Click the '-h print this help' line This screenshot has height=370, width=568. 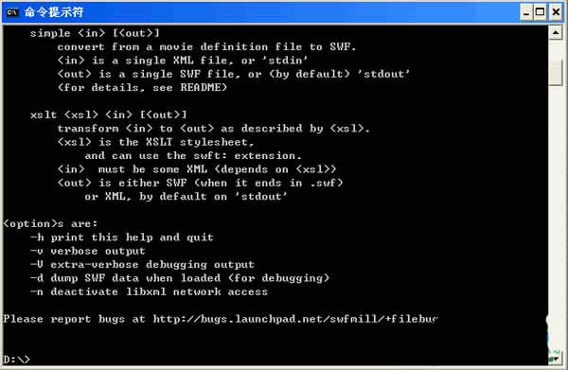pos(122,238)
